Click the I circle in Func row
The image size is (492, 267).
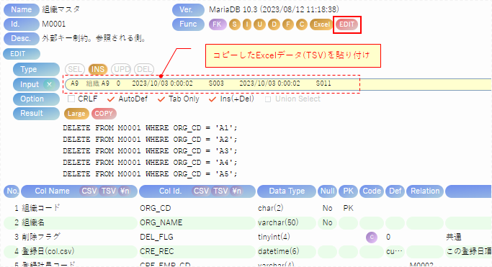[247, 24]
